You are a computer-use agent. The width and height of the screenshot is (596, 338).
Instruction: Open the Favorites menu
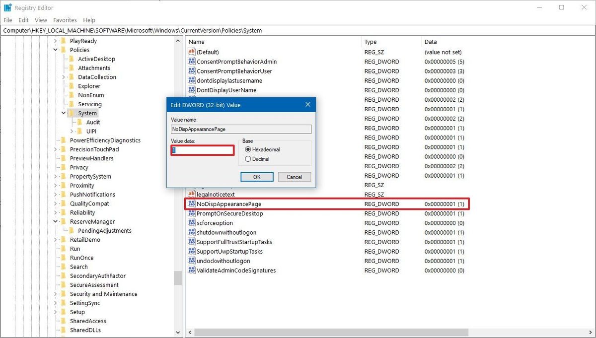click(x=65, y=20)
